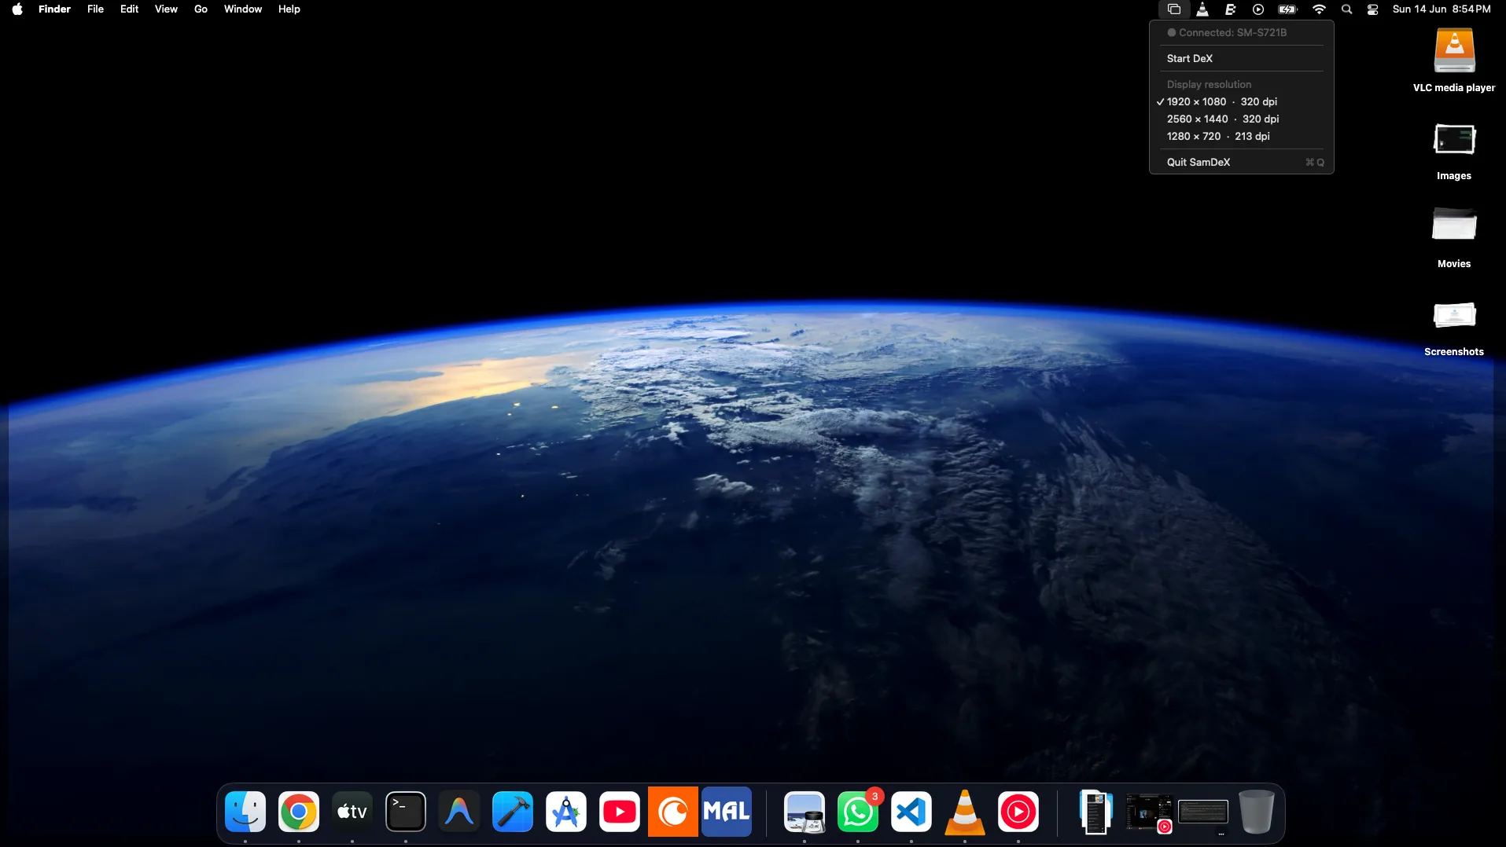1506x847 pixels.
Task: Open Terminal from the Dock
Action: coord(406,812)
